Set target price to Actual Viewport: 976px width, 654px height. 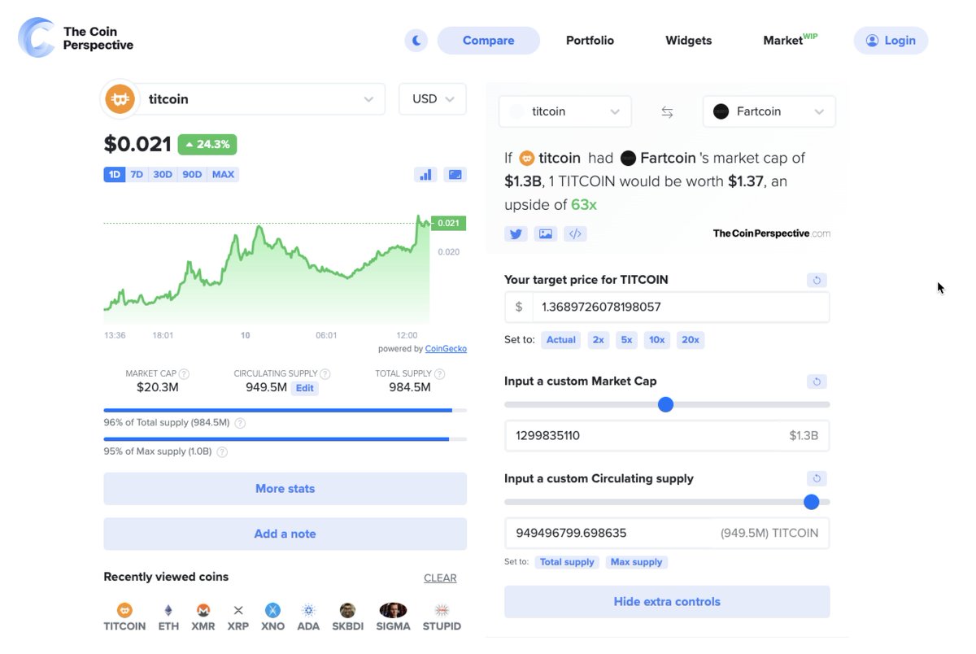[x=561, y=340]
